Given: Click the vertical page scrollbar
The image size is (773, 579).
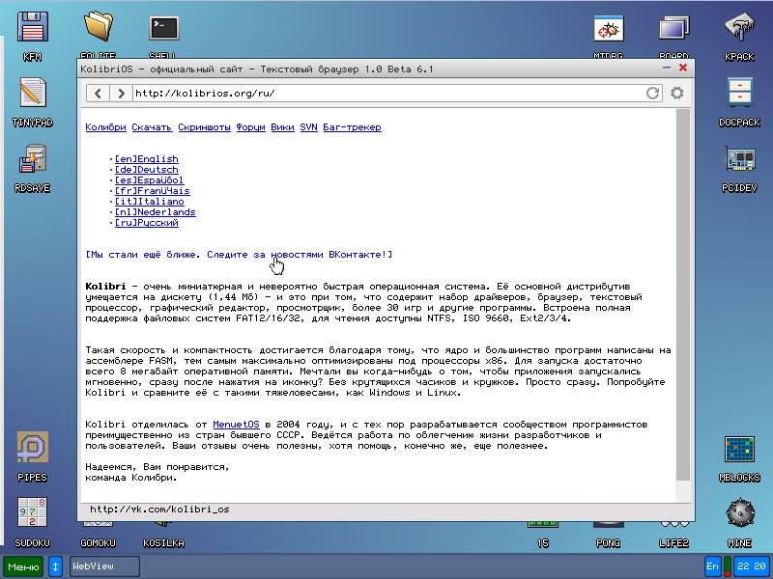Looking at the screenshot, I should (x=682, y=289).
